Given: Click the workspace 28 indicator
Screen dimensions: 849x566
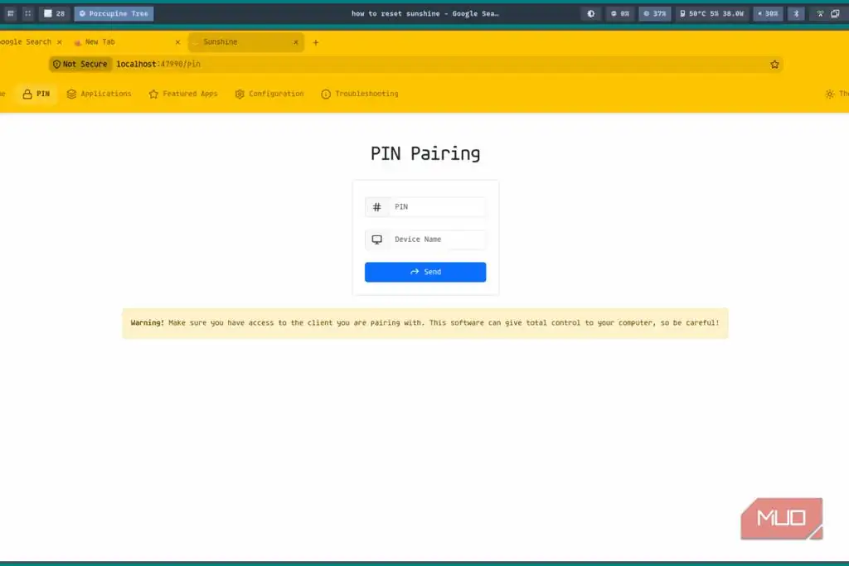Looking at the screenshot, I should click(54, 13).
